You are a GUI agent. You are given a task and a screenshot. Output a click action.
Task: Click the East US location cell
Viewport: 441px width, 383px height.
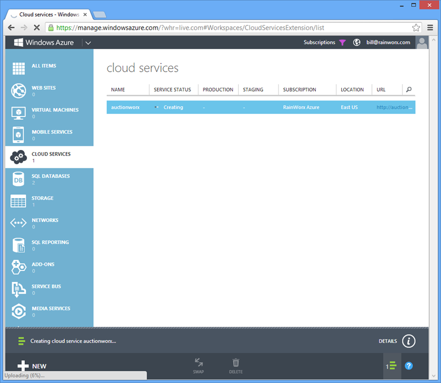pyautogui.click(x=349, y=107)
